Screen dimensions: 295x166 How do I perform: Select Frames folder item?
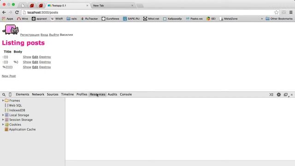(12, 101)
